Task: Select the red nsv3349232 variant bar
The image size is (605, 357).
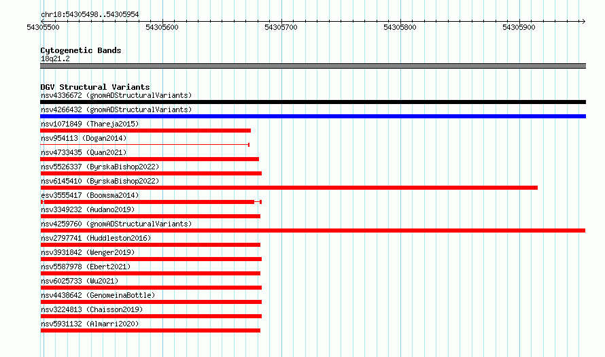Action: pos(150,216)
